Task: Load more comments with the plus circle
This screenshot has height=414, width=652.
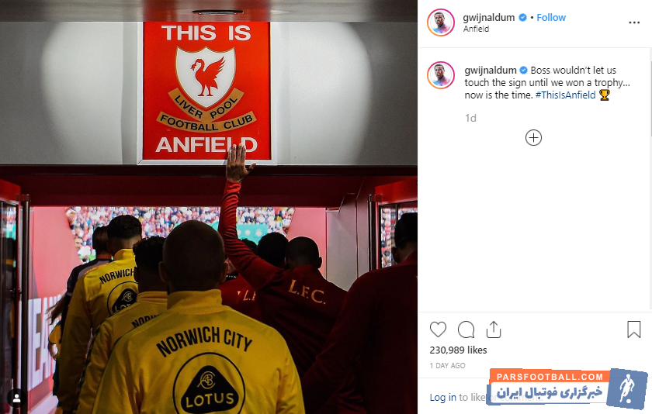Action: (x=533, y=138)
